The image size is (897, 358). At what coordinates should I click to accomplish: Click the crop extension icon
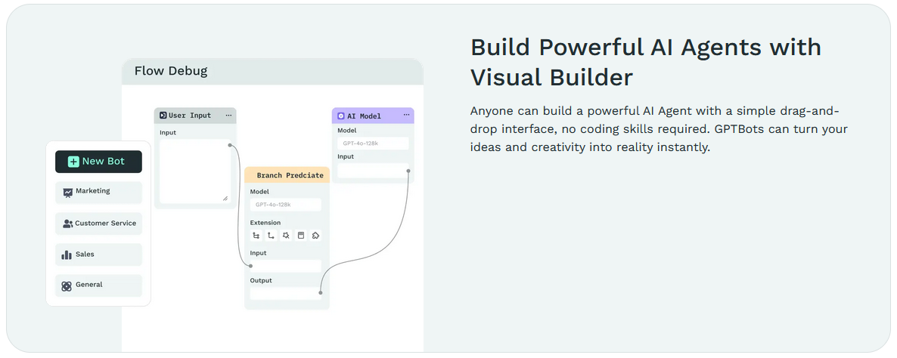(x=256, y=235)
